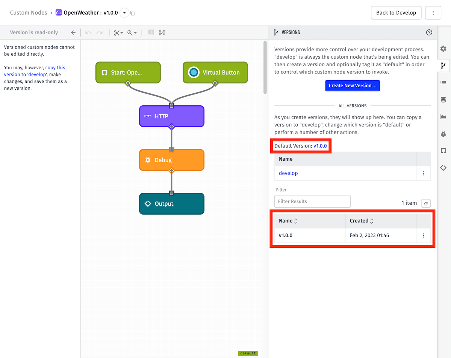This screenshot has width=451, height=358.
Task: Open the version dropdown next to v1.0.0
Action: 124,13
